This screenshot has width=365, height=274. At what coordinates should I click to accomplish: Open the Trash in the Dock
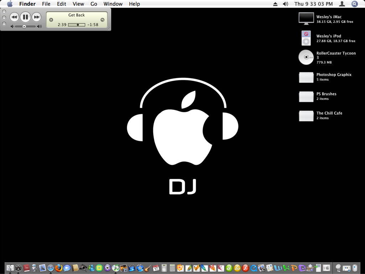point(355,268)
